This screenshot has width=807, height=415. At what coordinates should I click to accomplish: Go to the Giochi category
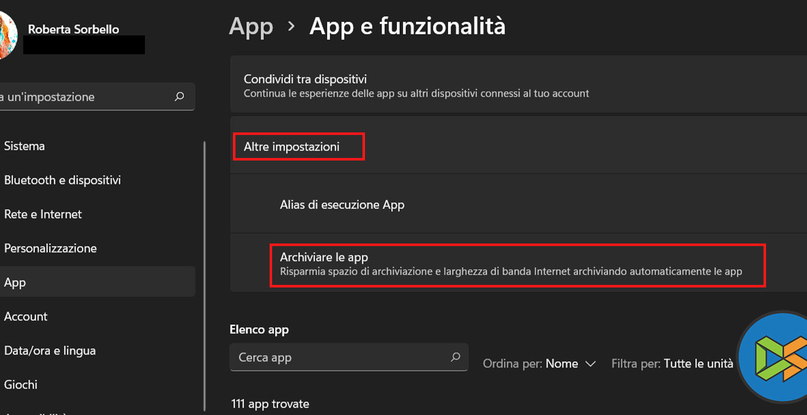(x=21, y=384)
